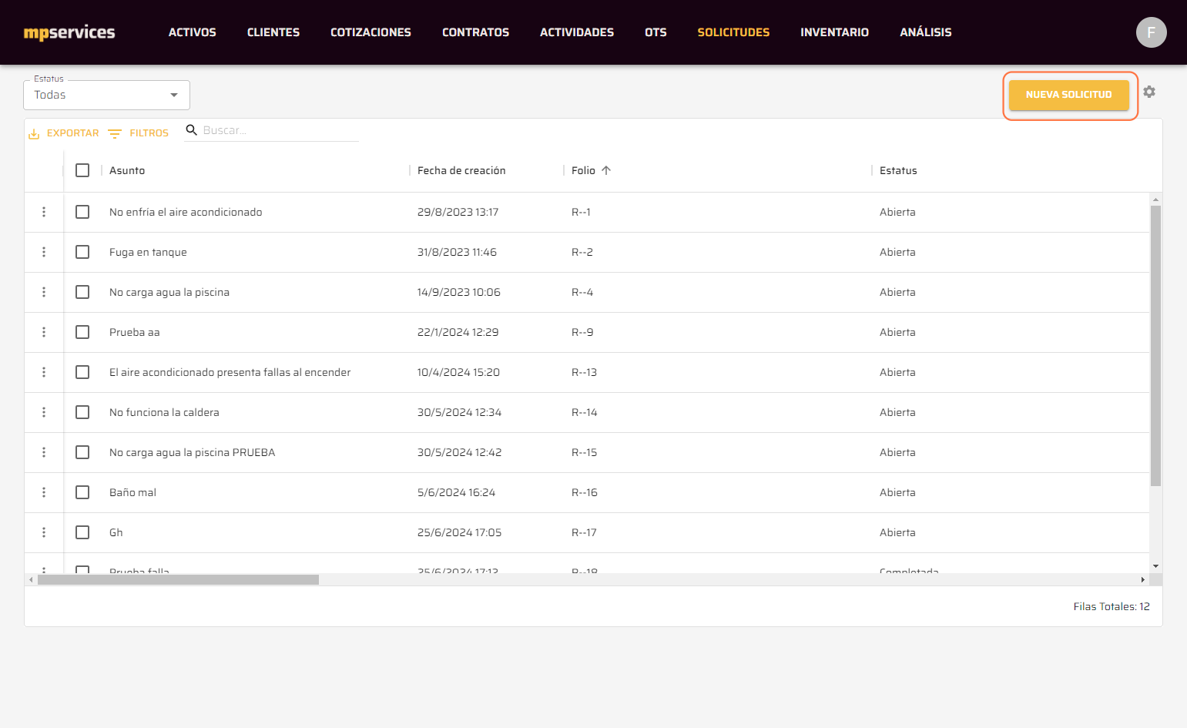Open the Análisis section

(x=926, y=32)
